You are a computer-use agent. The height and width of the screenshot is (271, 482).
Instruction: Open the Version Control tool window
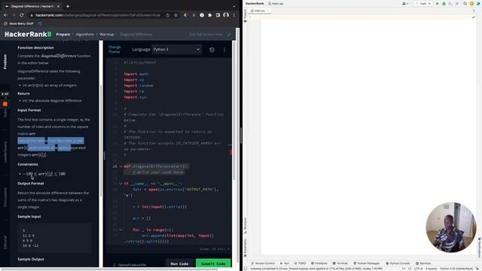263,263
